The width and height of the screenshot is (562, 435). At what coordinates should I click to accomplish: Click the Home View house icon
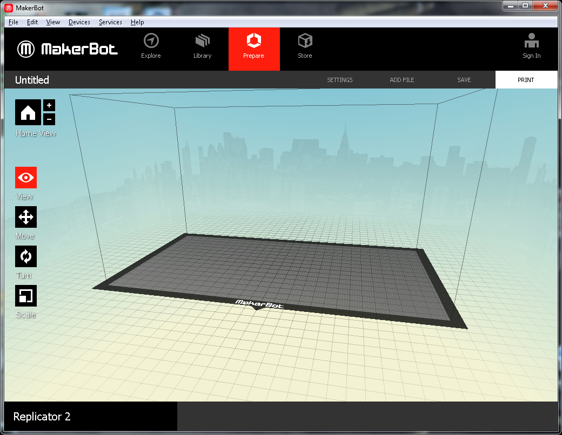click(x=28, y=112)
